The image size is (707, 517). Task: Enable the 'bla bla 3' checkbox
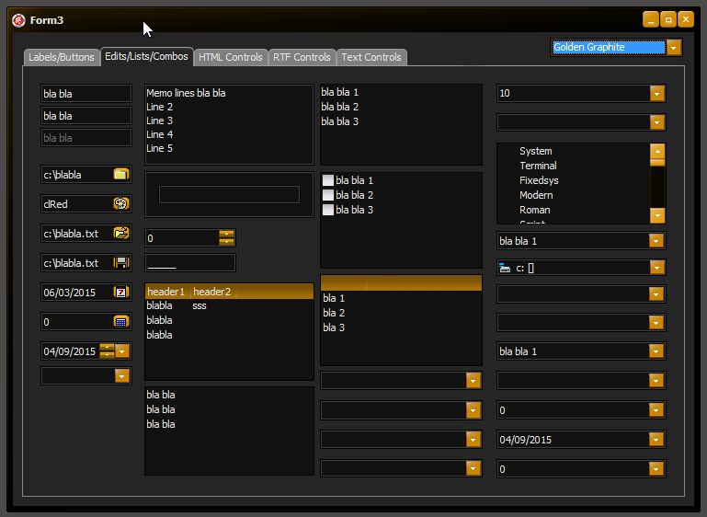pos(328,211)
